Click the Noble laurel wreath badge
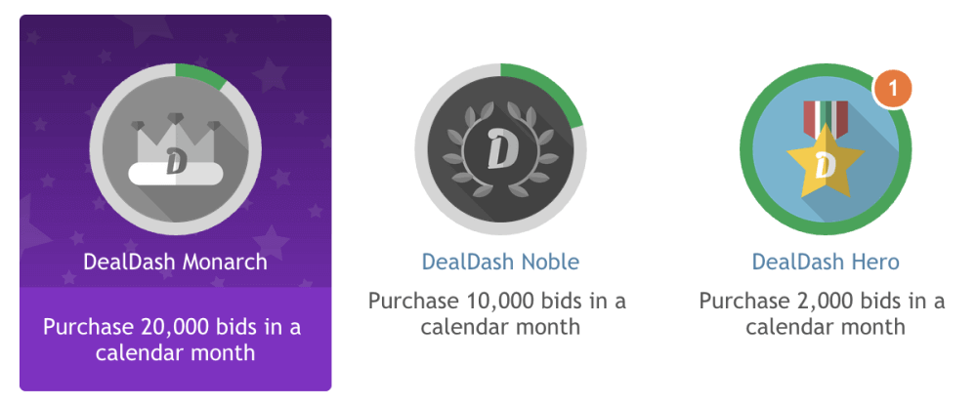The width and height of the screenshot is (977, 405). click(x=500, y=148)
